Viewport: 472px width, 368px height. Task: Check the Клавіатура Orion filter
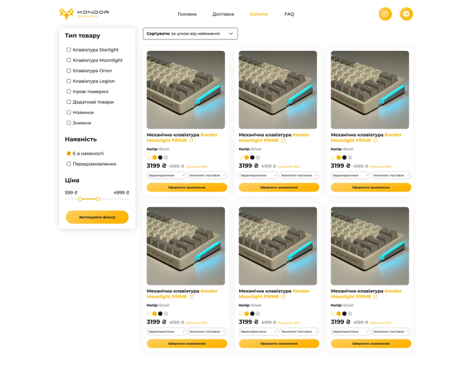pyautogui.click(x=68, y=70)
